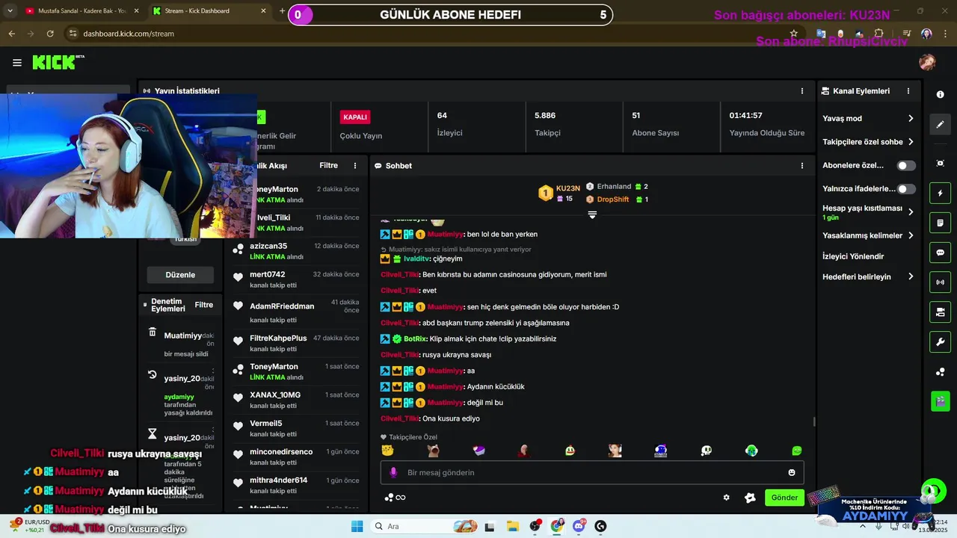Open OBS Studio from taskbar

pyautogui.click(x=535, y=526)
